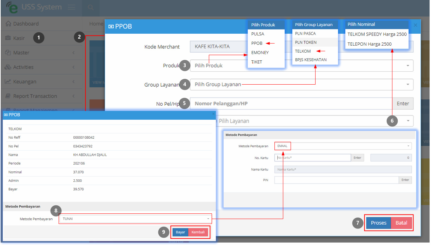Click Periode value 202106

(x=79, y=163)
